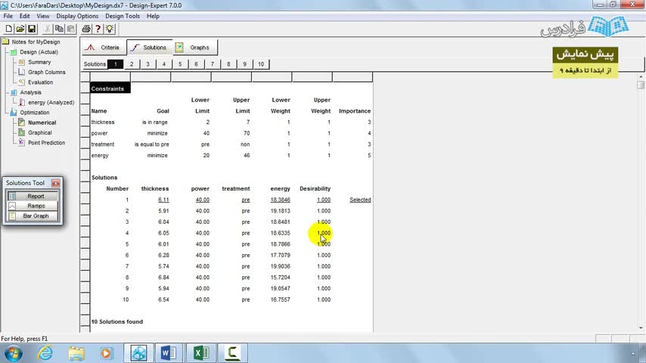Open Point Prediction node
This screenshot has width=646, height=363.
click(47, 143)
